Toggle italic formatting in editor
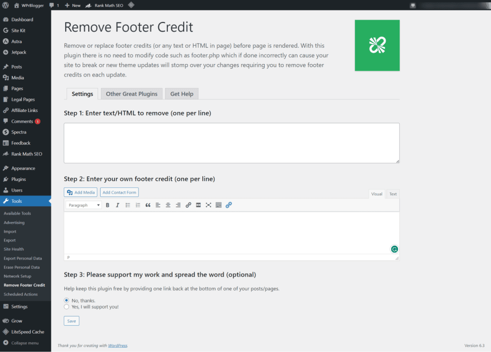Viewport: 491px width, 352px height. [117, 205]
